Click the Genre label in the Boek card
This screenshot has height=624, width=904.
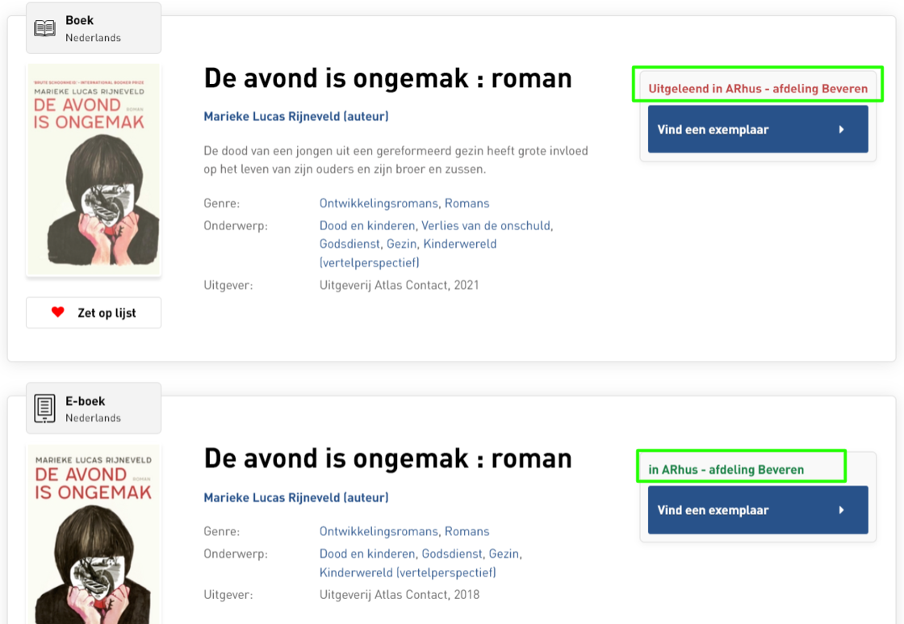[x=221, y=203]
